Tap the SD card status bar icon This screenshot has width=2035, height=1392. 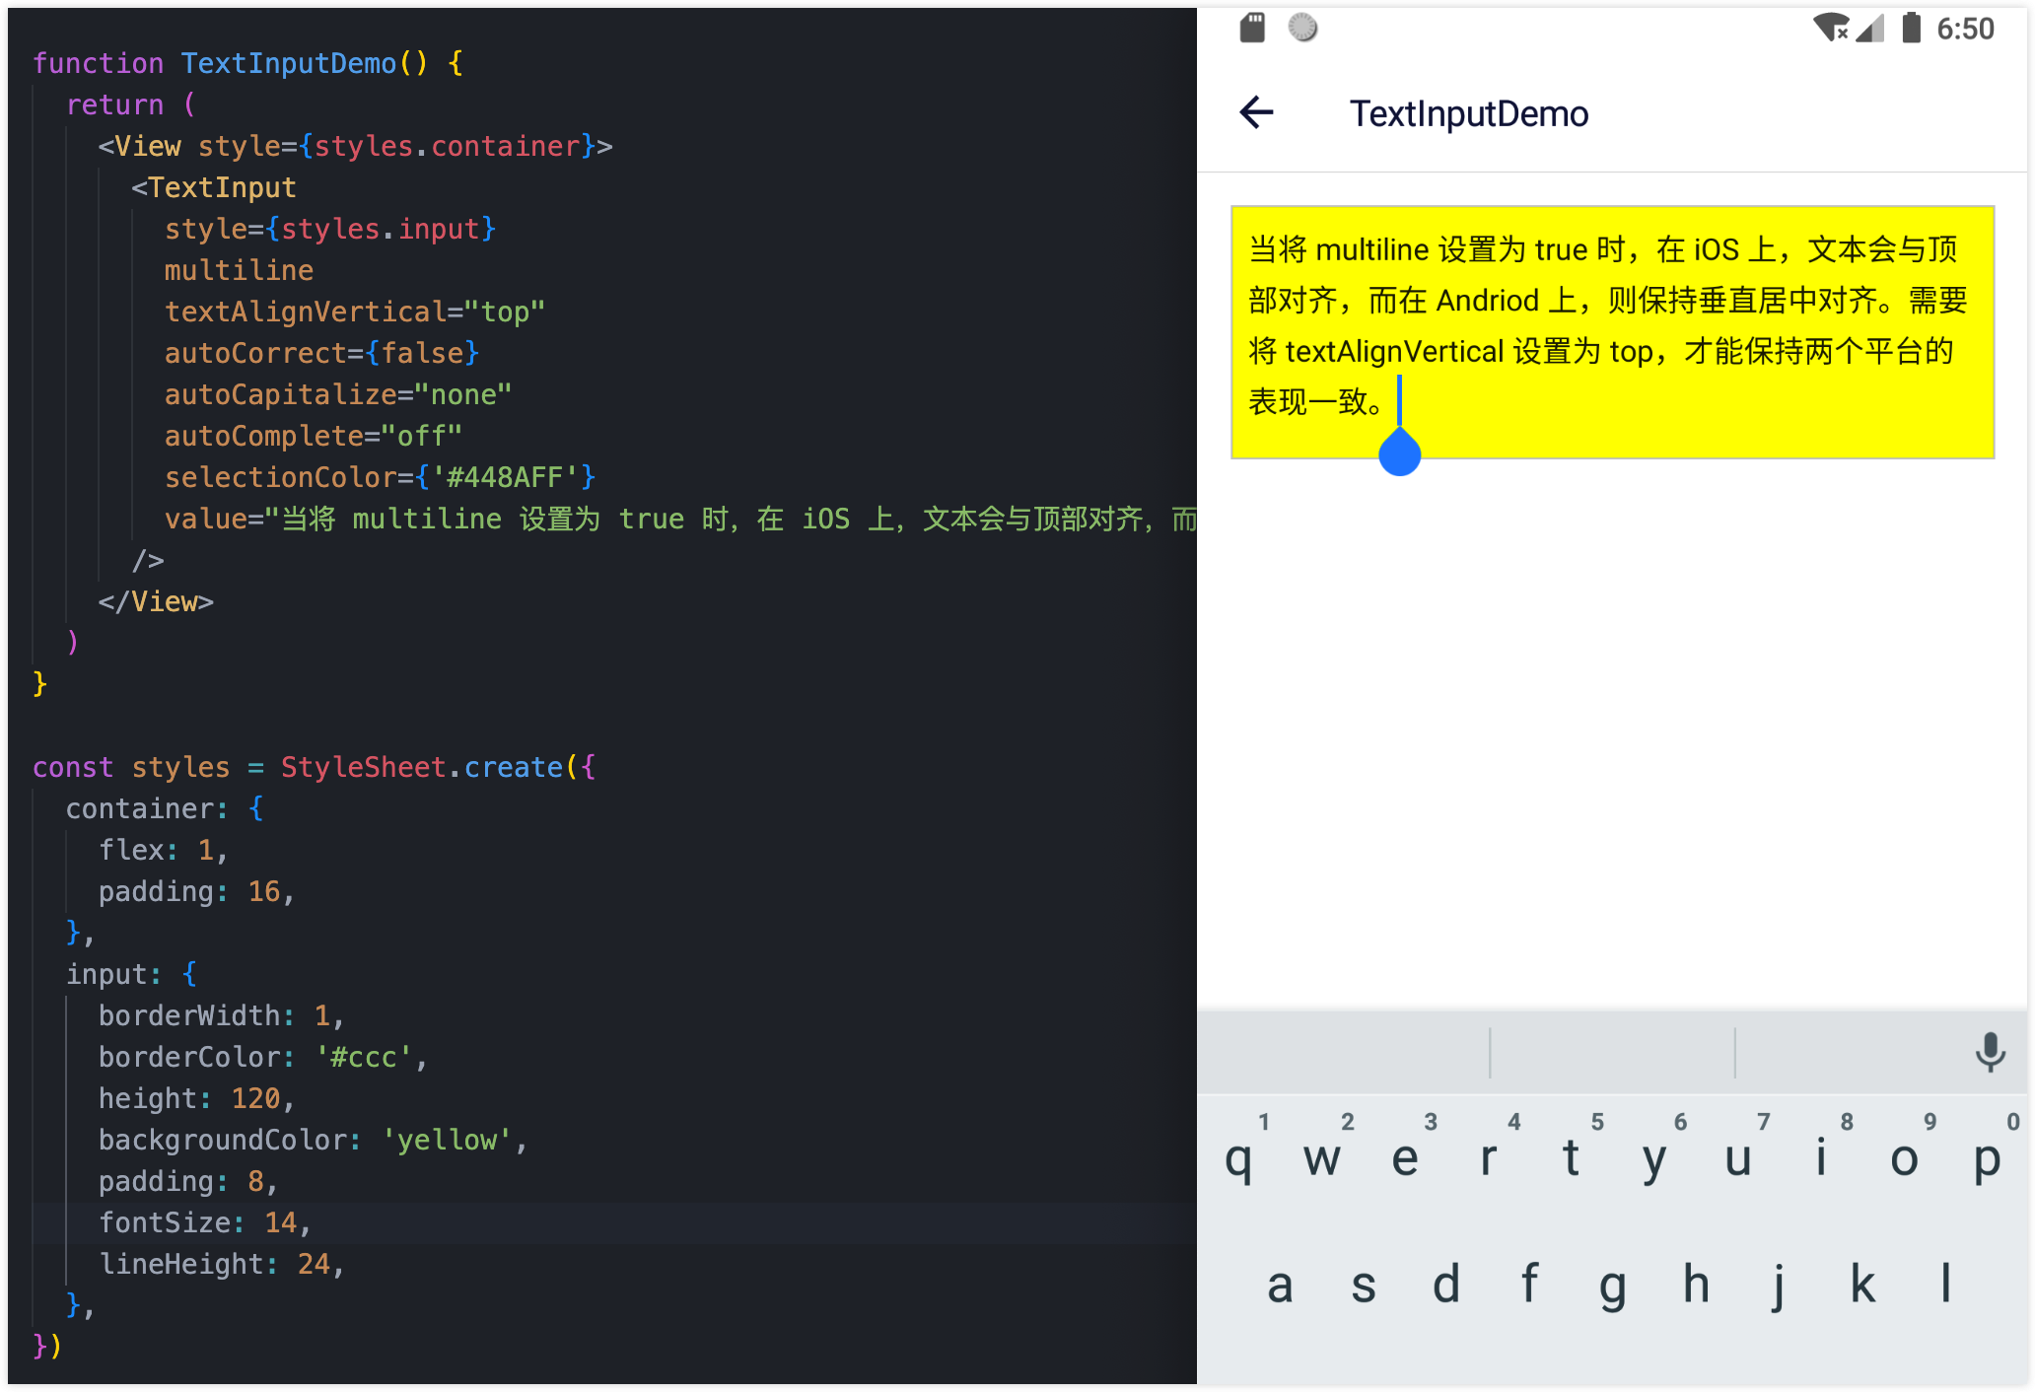click(1252, 29)
